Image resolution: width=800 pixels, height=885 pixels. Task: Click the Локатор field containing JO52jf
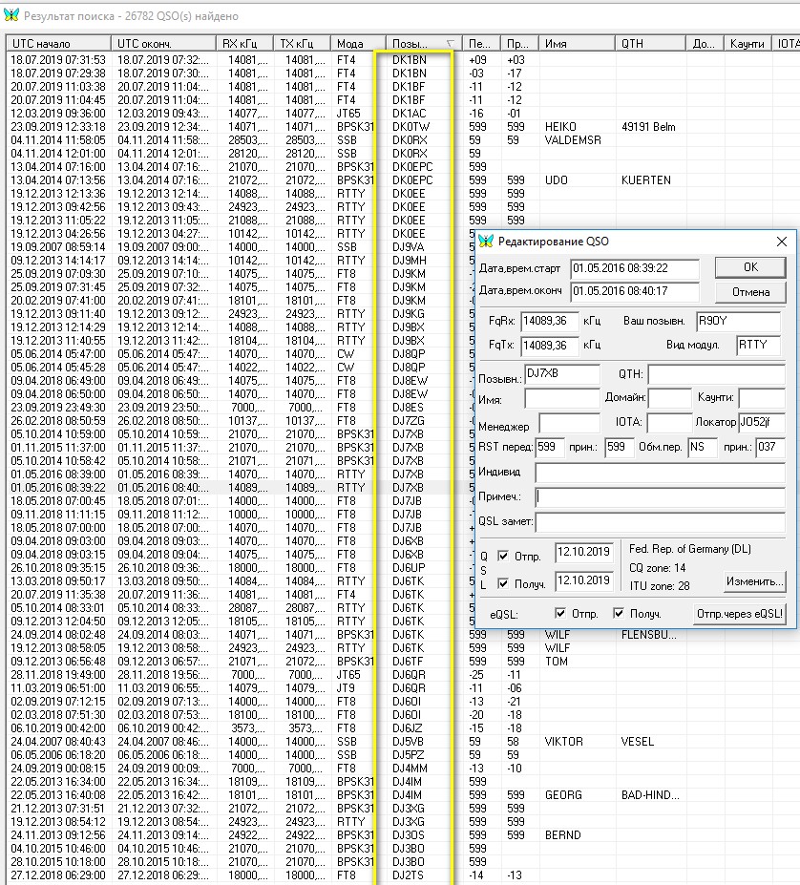pyautogui.click(x=761, y=422)
